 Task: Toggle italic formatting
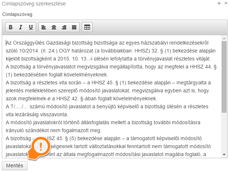point(21,27)
